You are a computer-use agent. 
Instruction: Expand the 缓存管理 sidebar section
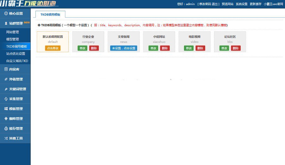[x=16, y=129]
